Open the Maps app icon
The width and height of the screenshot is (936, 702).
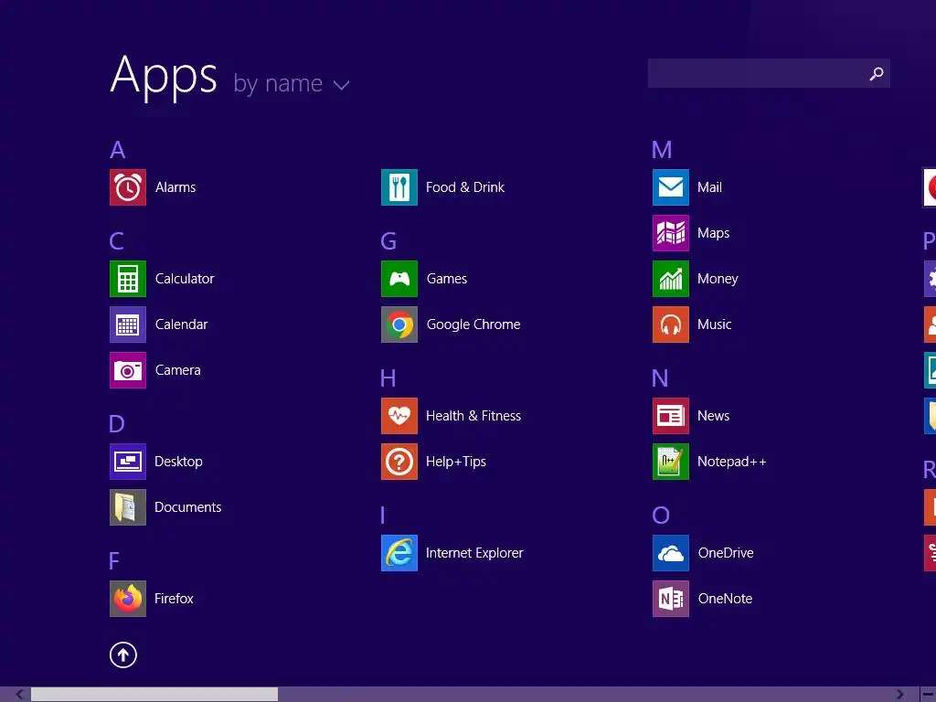coord(671,233)
